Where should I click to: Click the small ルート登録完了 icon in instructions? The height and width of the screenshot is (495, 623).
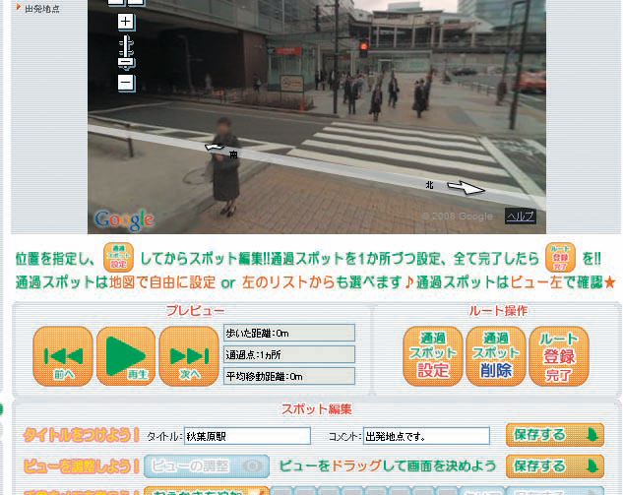[560, 258]
